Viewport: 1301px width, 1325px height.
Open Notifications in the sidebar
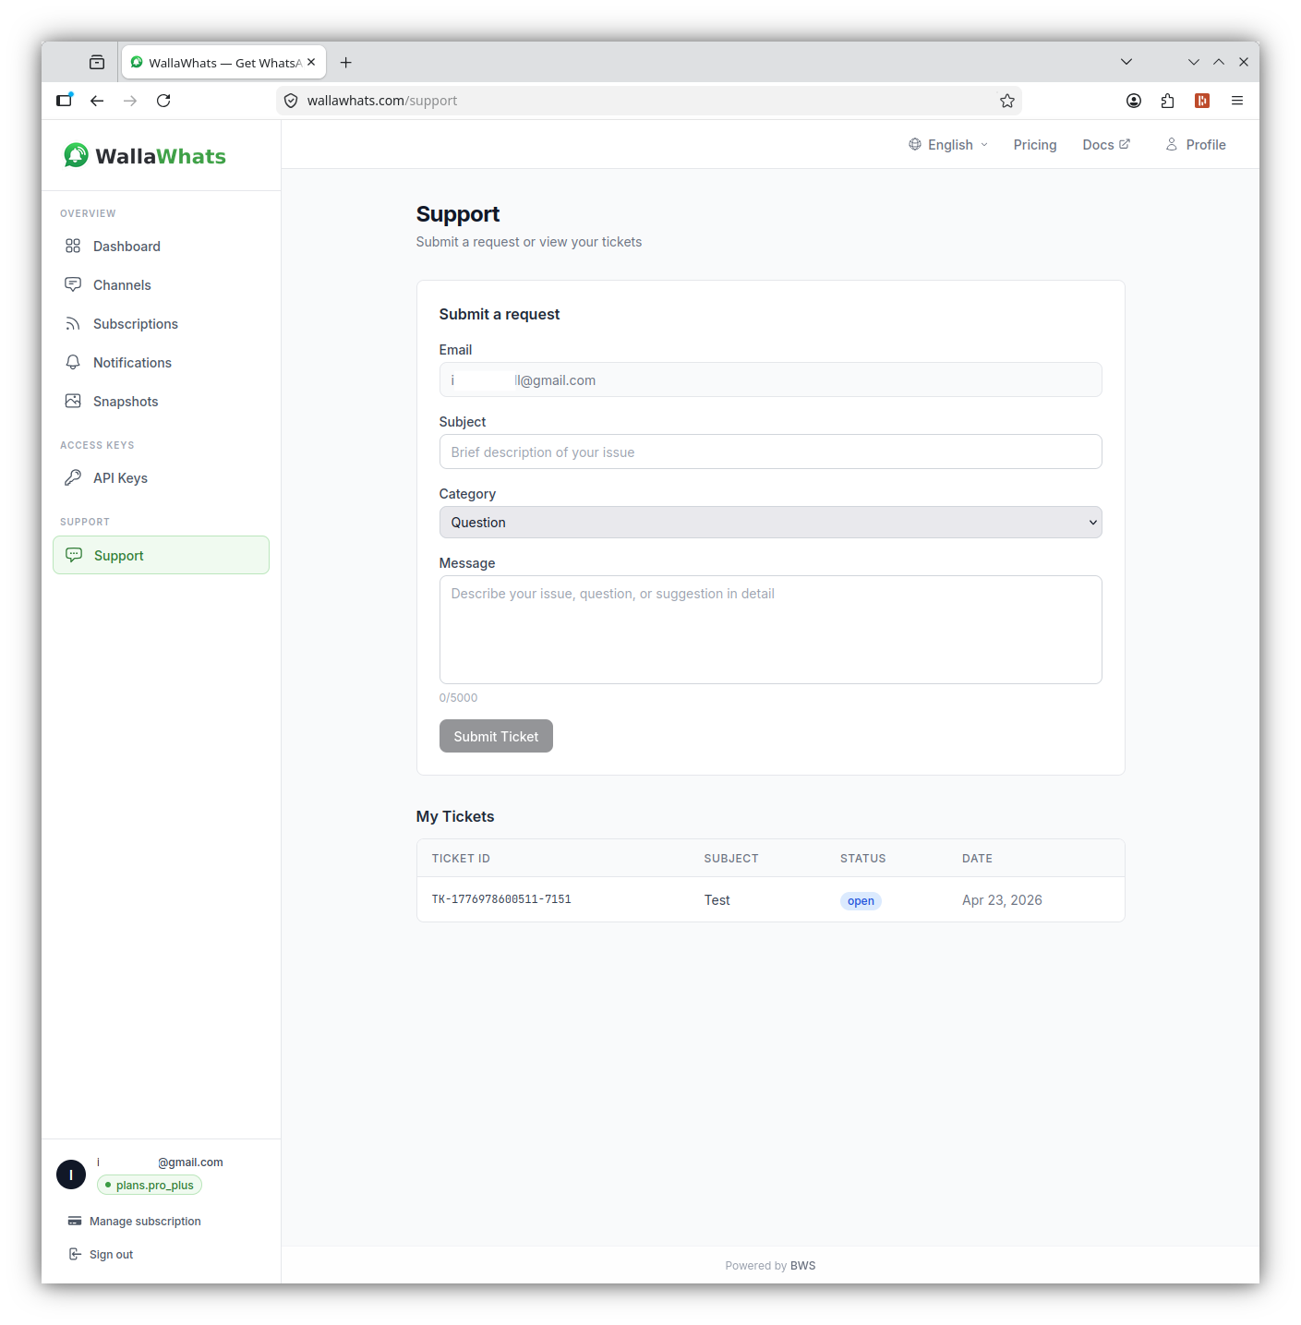point(161,363)
